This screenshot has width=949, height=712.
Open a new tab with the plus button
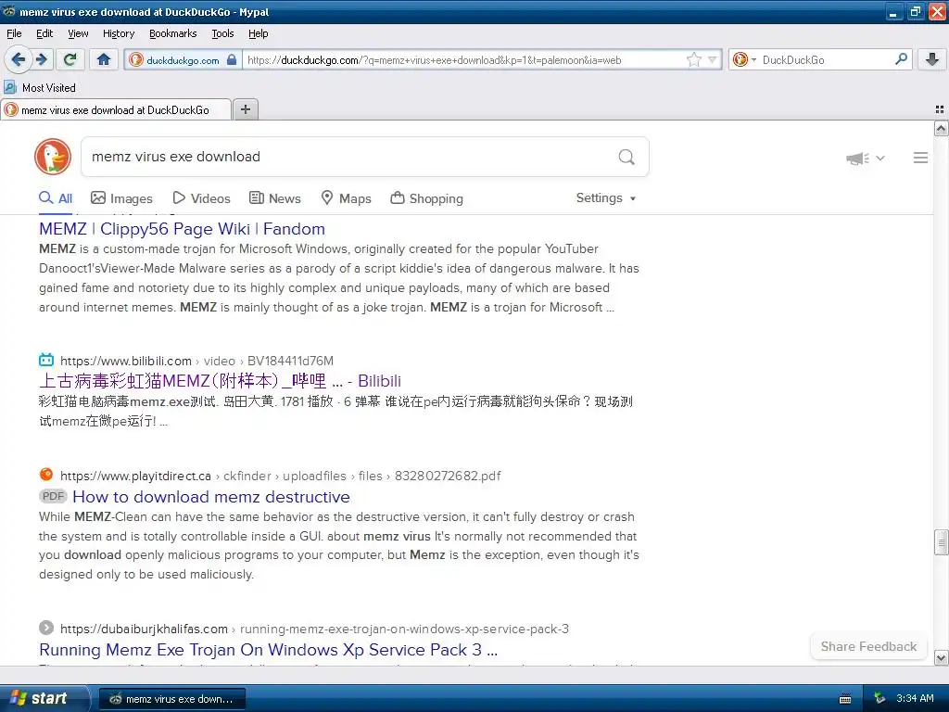pyautogui.click(x=245, y=109)
